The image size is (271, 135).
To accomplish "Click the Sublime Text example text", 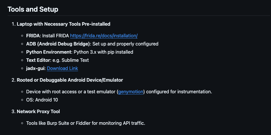I will pos(75,60).
